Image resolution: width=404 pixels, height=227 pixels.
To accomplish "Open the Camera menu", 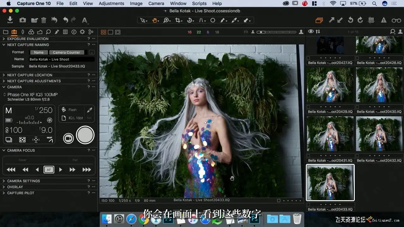I will [156, 3].
